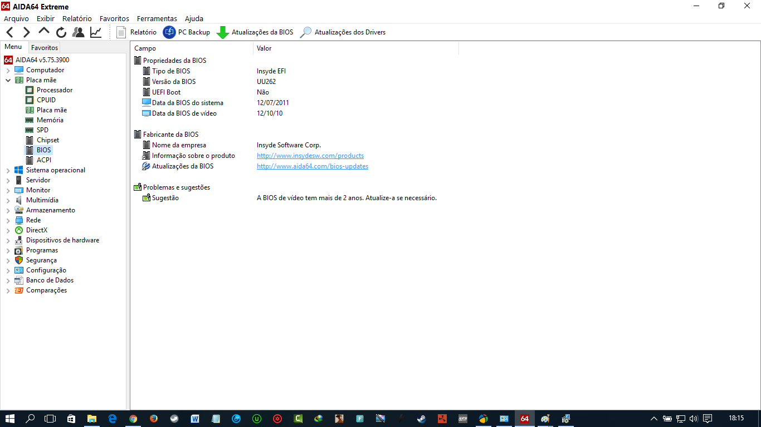The image size is (761, 427).
Task: Select the Programas icon in tree
Action: point(19,250)
